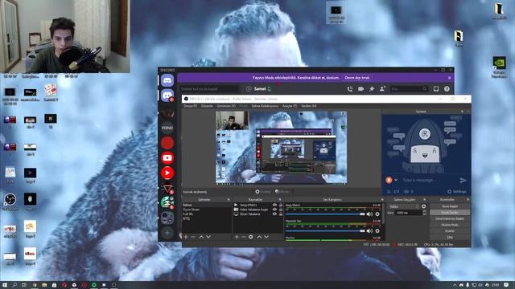Toggle lock on the first source row
The height and width of the screenshot is (289, 515).
point(281,206)
